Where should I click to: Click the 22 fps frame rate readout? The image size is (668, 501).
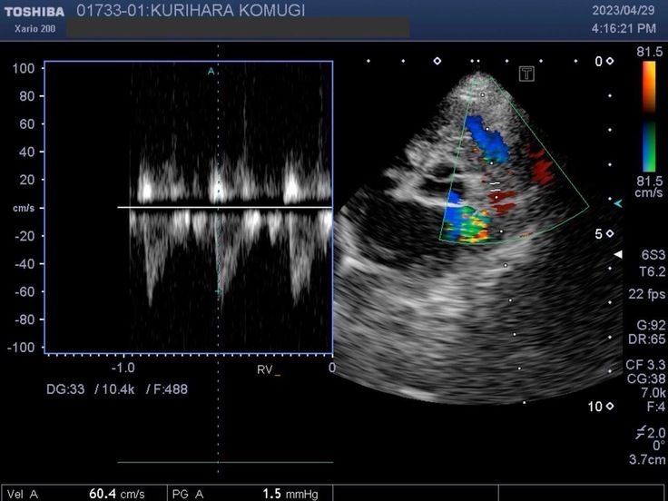[645, 294]
